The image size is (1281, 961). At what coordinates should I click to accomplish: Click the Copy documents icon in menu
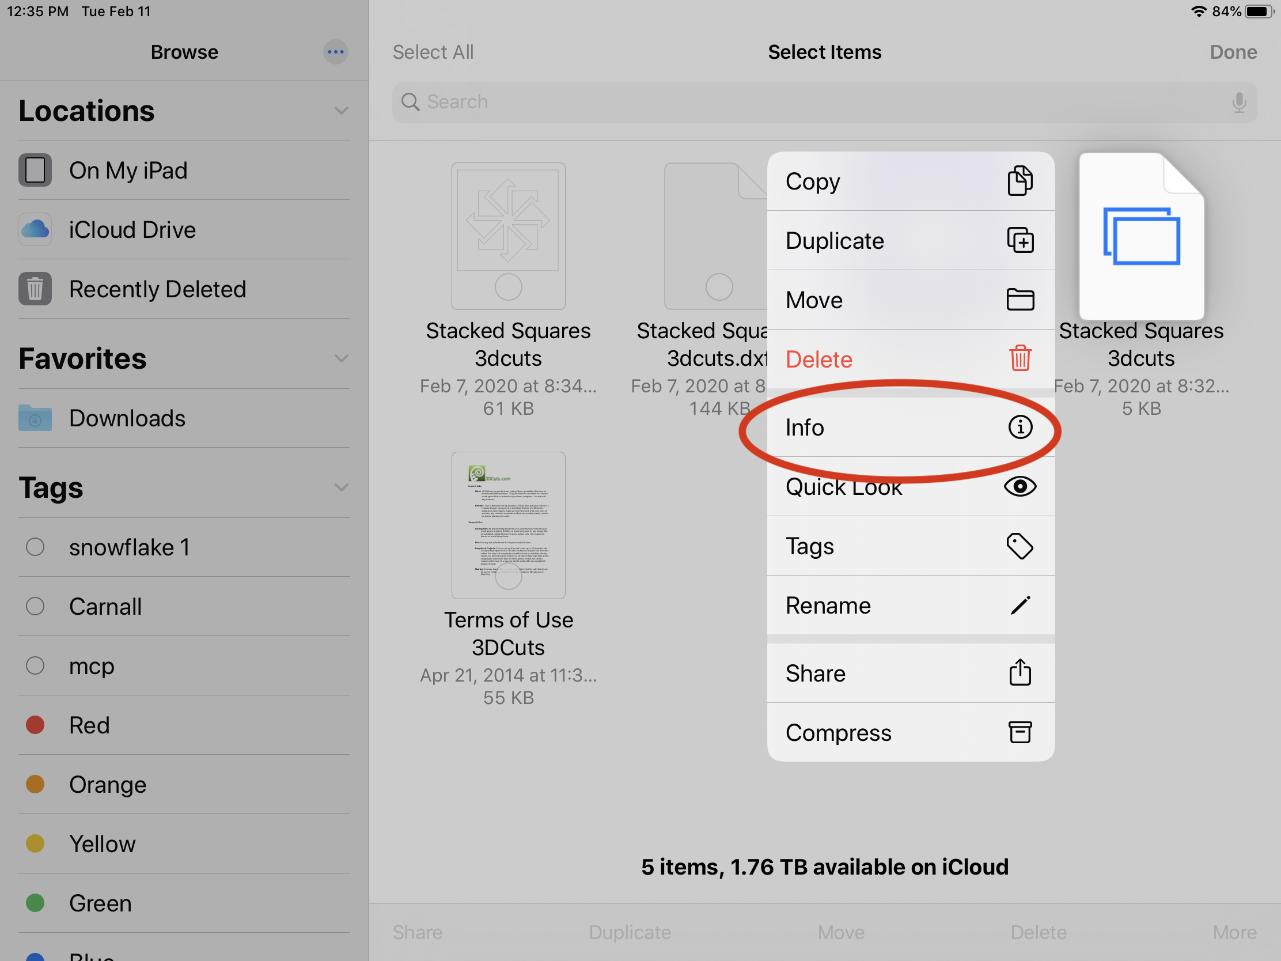tap(1020, 181)
